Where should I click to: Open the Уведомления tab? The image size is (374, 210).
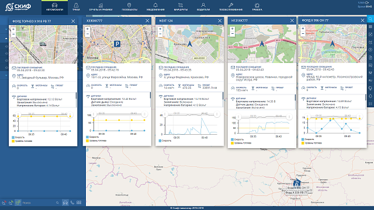155,7
